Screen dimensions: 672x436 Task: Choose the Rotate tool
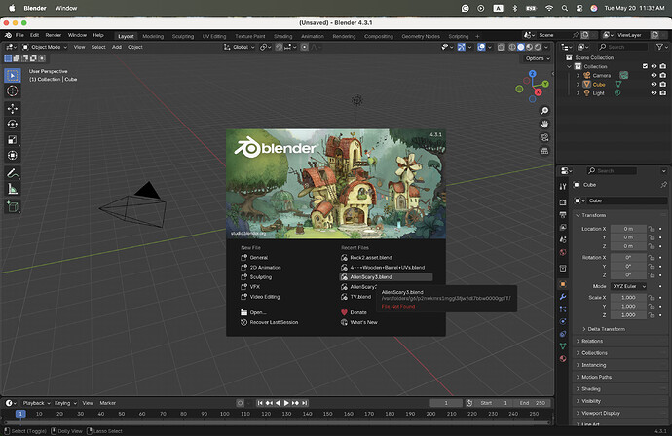[x=13, y=125]
